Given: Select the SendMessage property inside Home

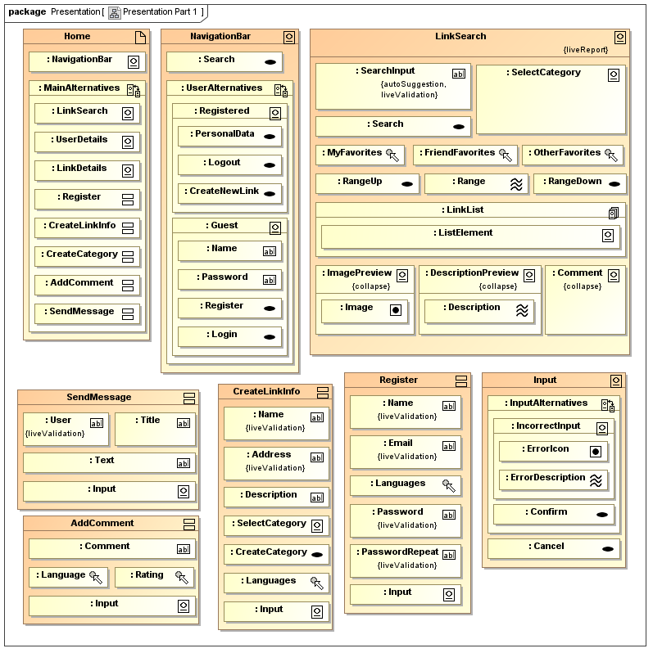Looking at the screenshot, I should click(x=87, y=314).
